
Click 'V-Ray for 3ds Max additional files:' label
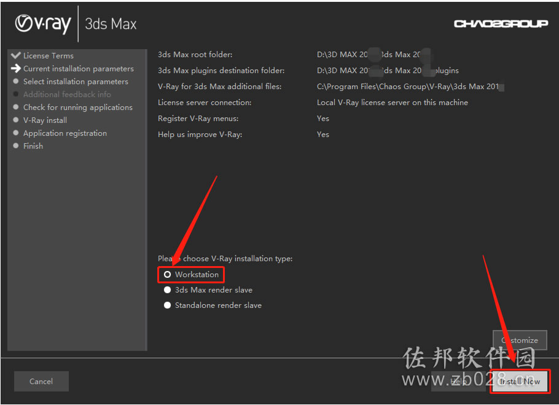tap(220, 87)
